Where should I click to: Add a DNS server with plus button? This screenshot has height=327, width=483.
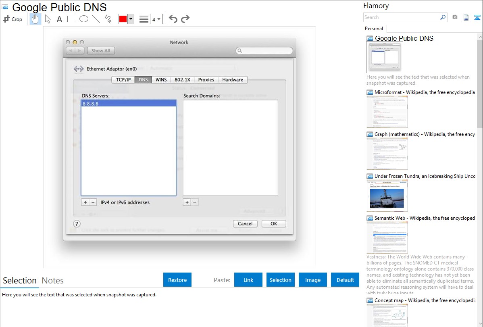85,202
